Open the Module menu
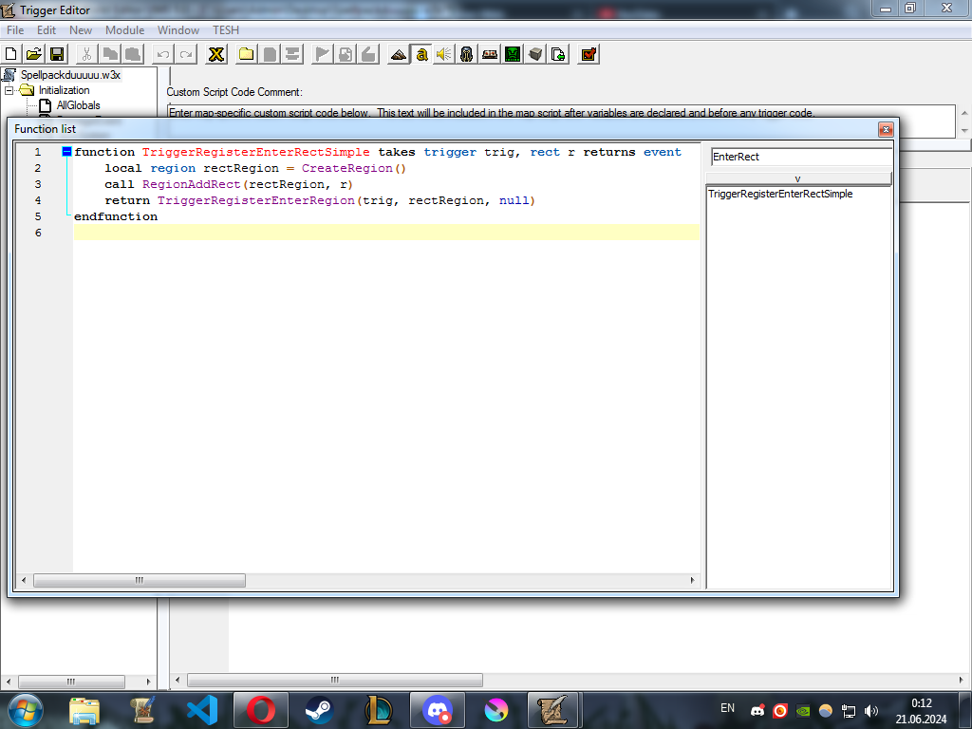 124,30
